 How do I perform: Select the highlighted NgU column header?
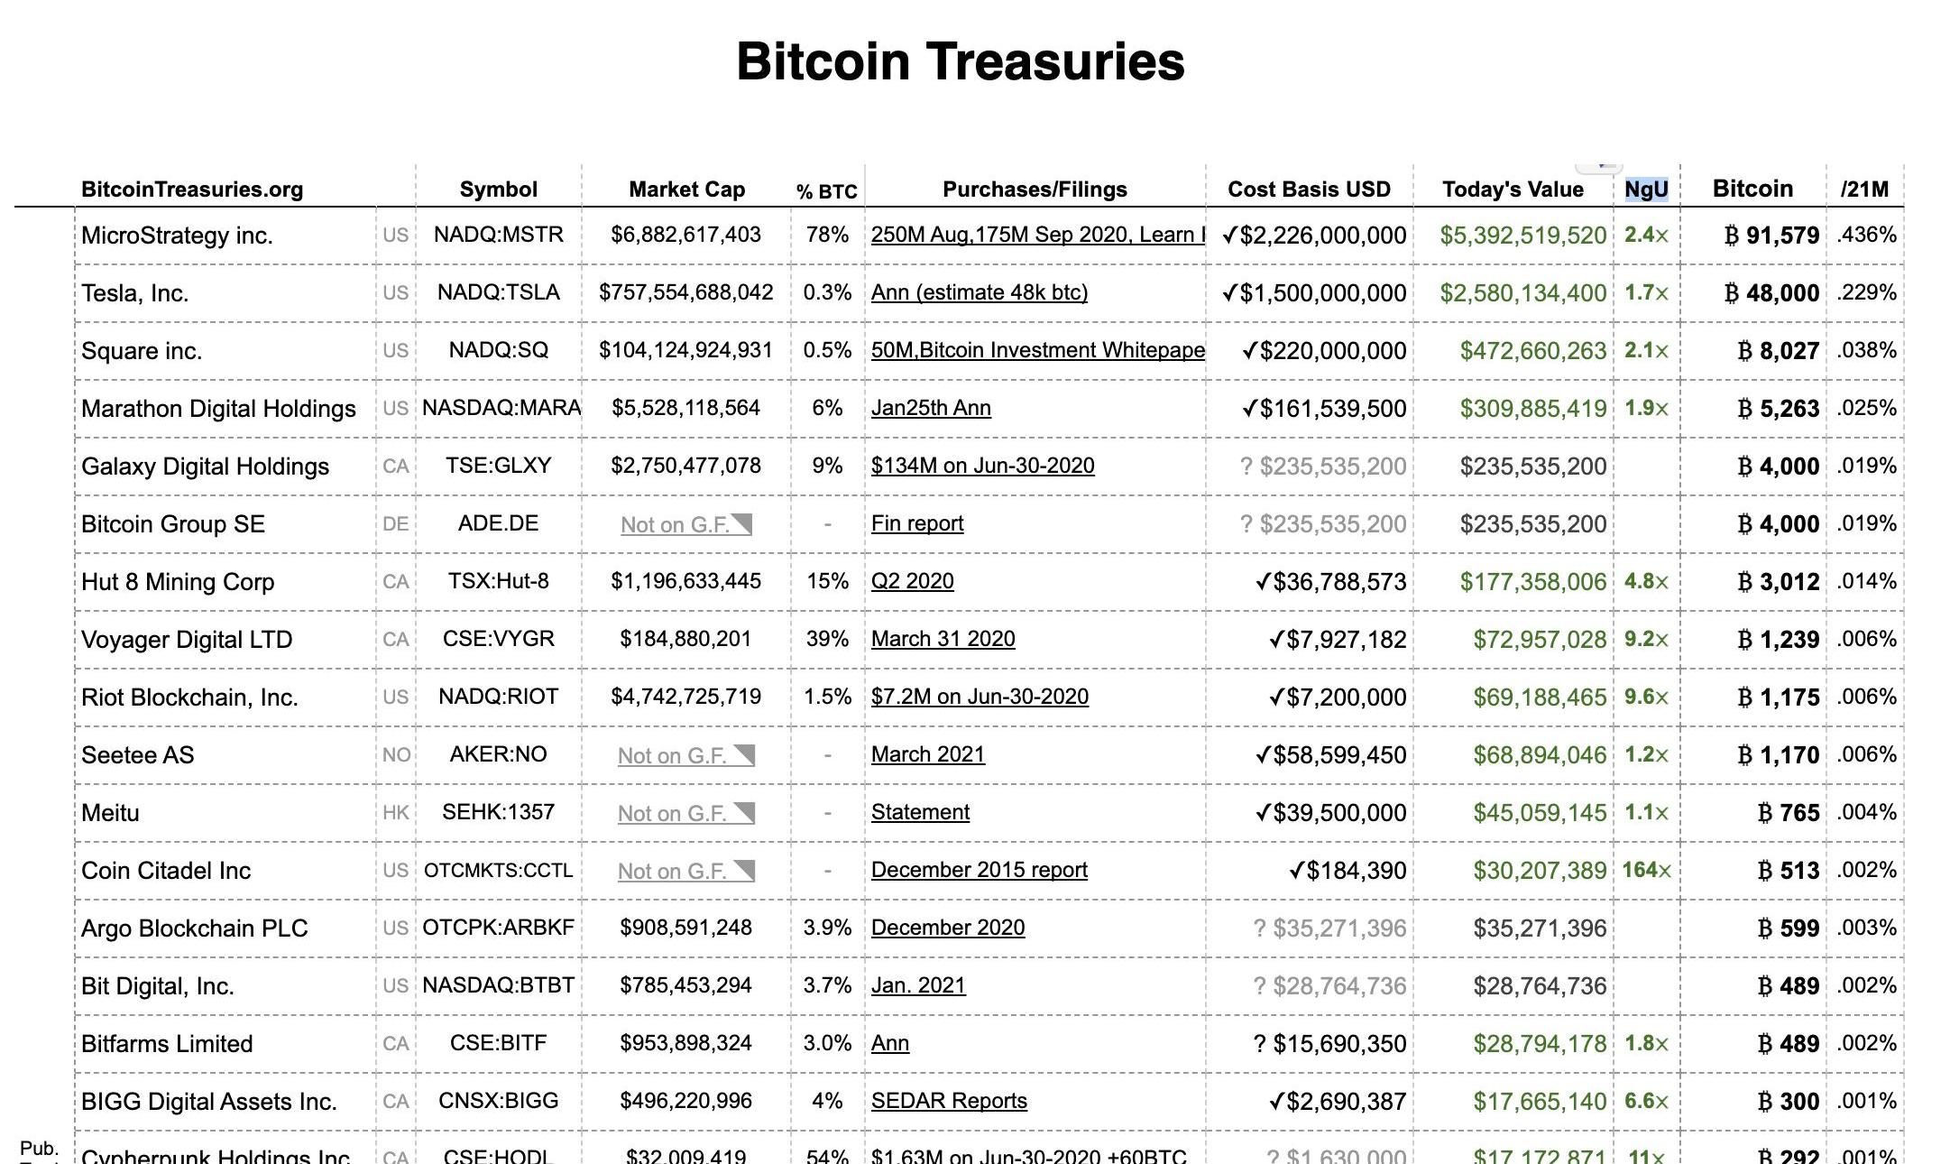(1646, 189)
